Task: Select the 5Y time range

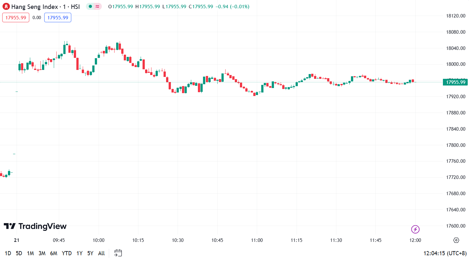Action: [x=90, y=253]
